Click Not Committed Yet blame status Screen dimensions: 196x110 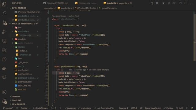[x=104, y=108]
